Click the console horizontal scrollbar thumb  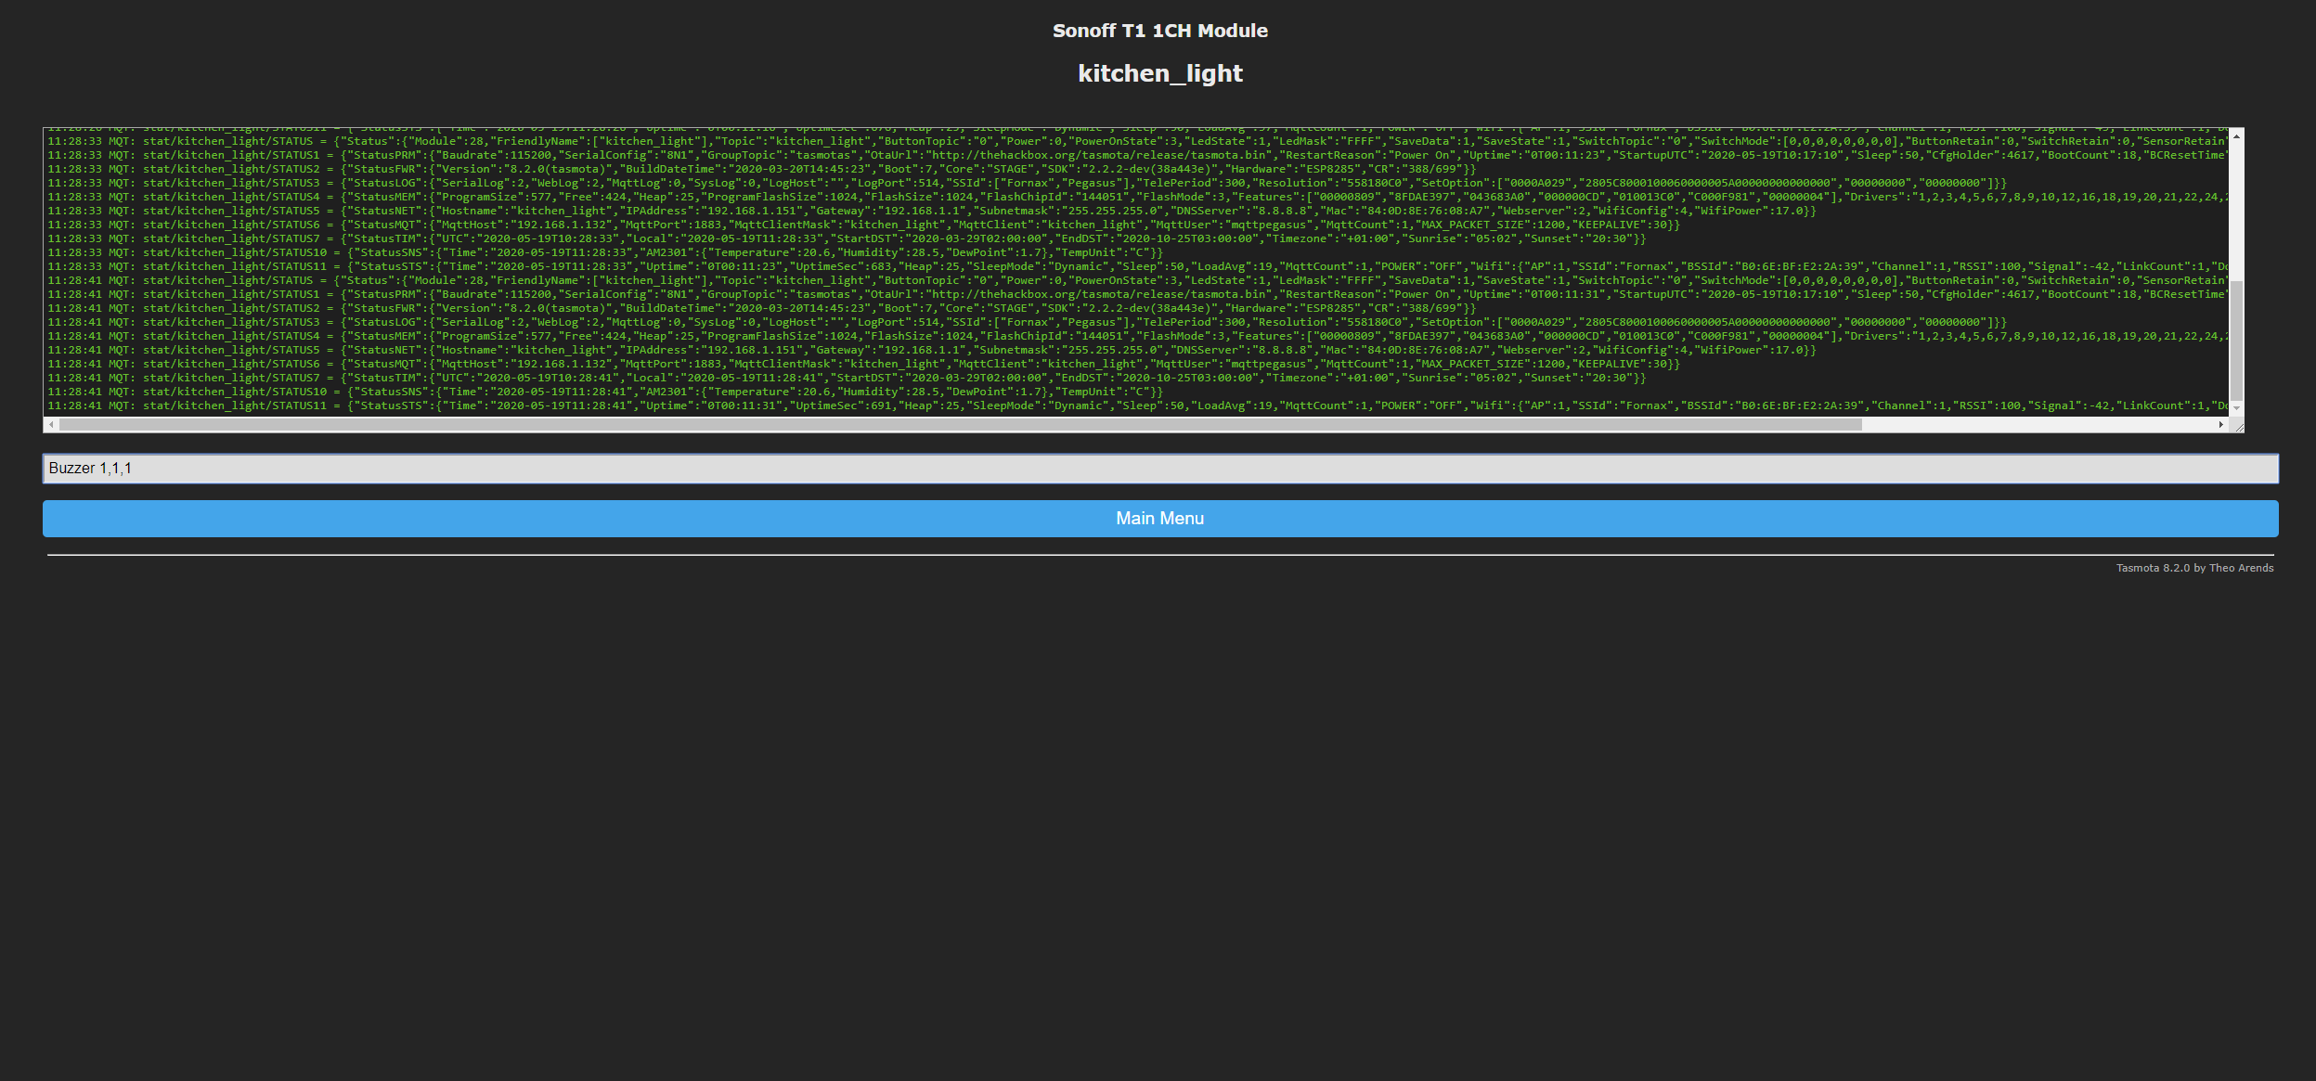click(961, 425)
